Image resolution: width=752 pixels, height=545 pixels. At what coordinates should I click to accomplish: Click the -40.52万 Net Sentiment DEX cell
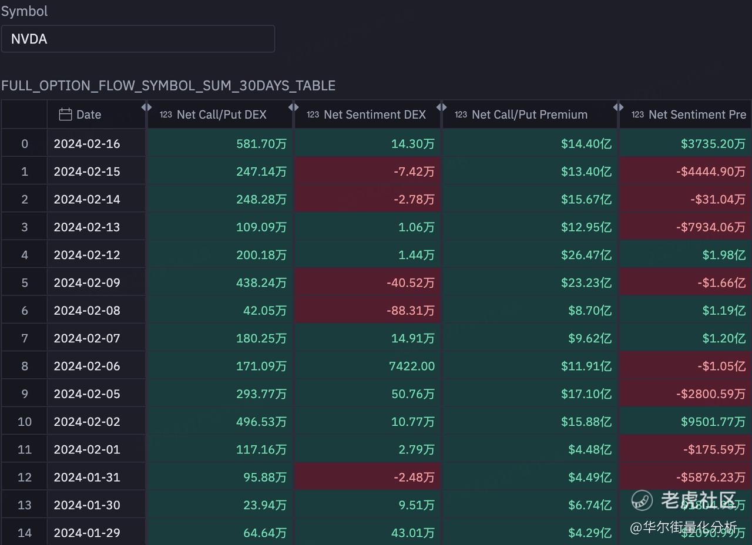[x=367, y=282]
